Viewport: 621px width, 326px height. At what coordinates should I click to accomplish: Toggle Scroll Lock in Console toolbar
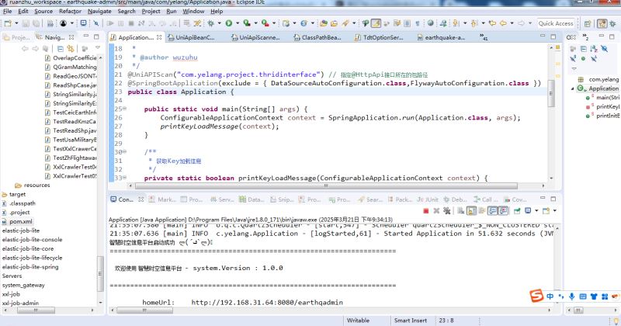click(471, 210)
